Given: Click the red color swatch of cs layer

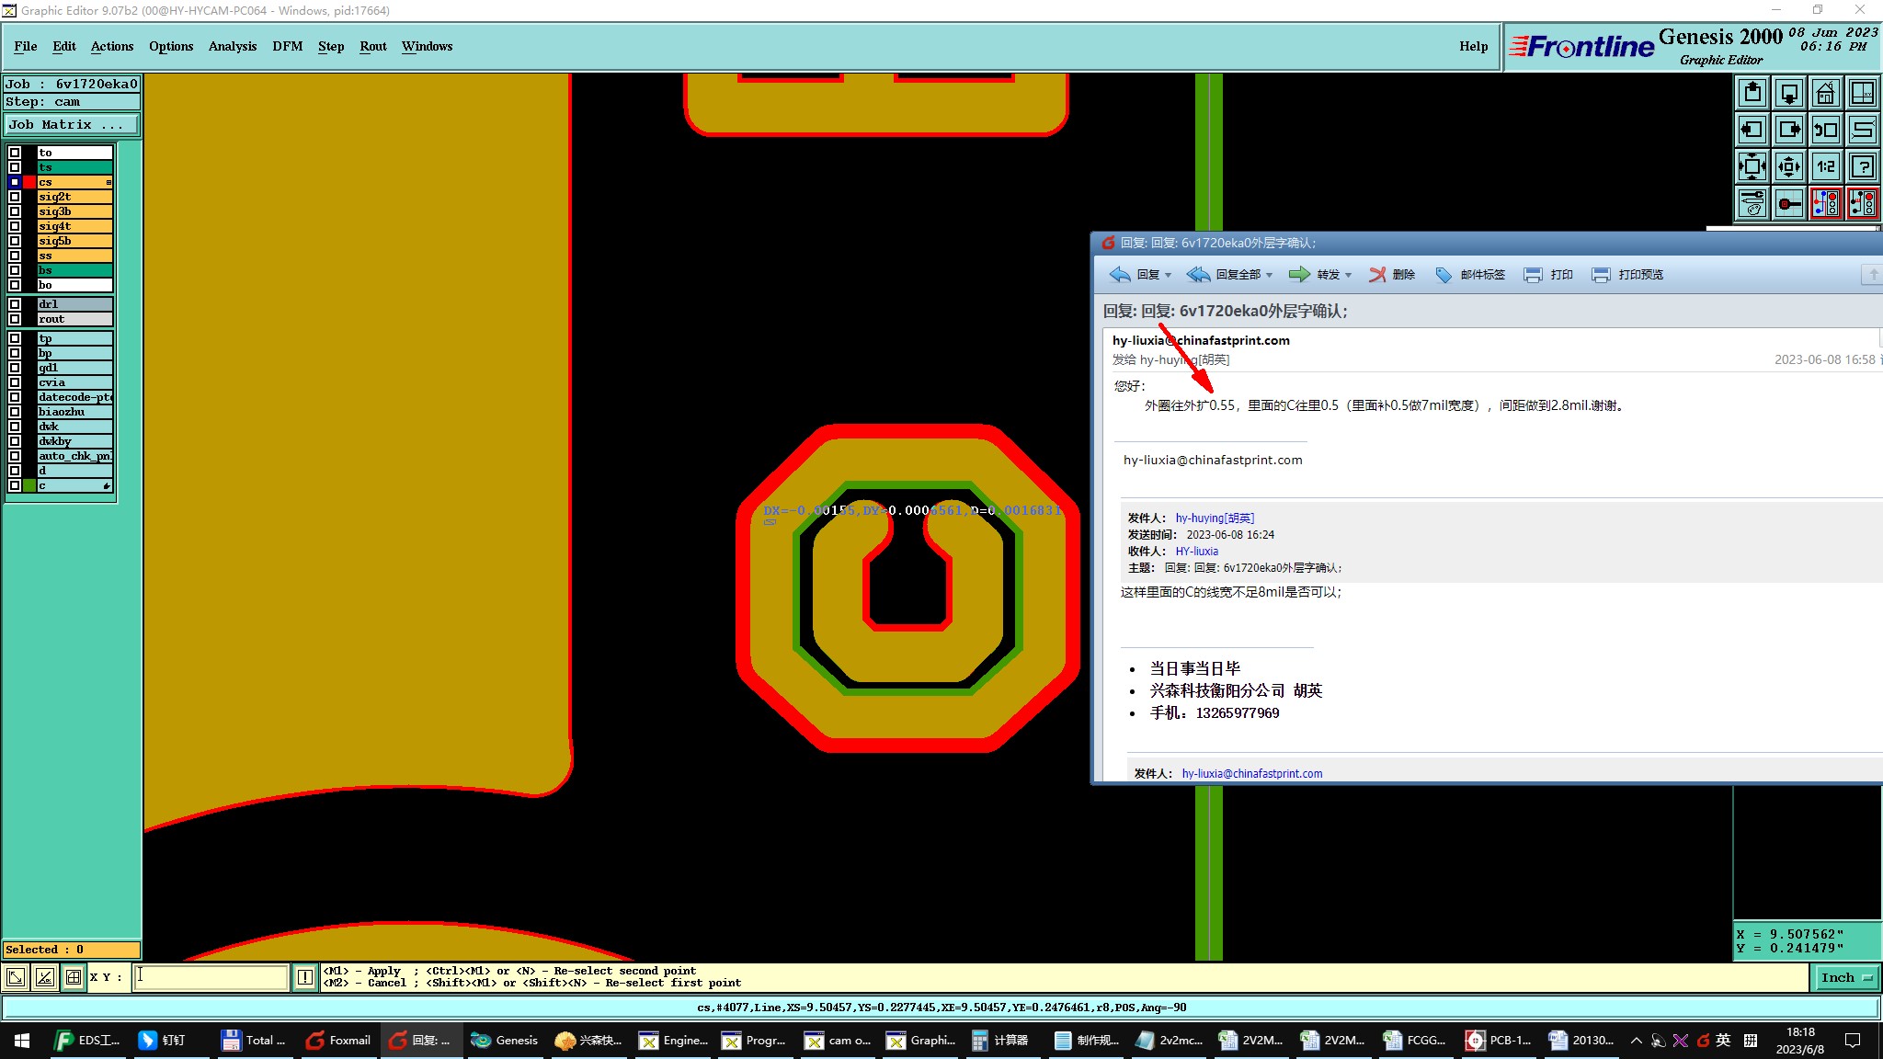Looking at the screenshot, I should pyautogui.click(x=29, y=182).
